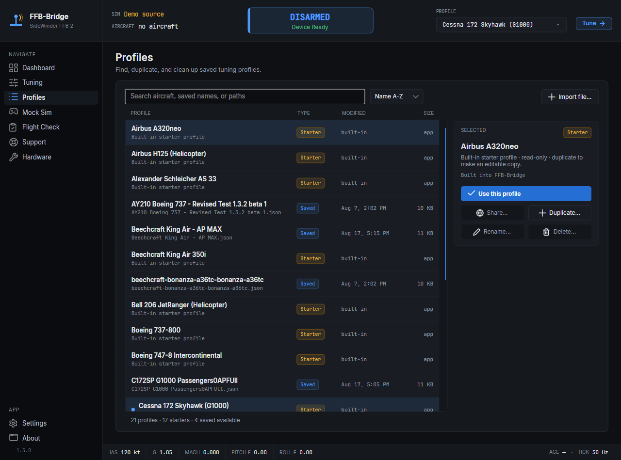Select Beechcraft King Air - AP MAX profile
Image resolution: width=621 pixels, height=460 pixels.
(282, 233)
